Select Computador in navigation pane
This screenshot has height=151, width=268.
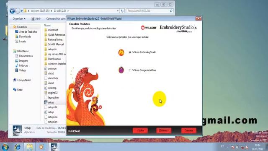[24, 80]
